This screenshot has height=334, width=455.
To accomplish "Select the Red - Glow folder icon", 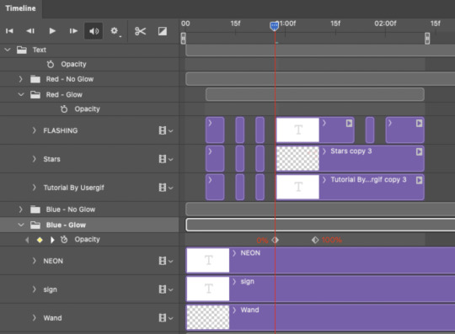I will coord(35,94).
